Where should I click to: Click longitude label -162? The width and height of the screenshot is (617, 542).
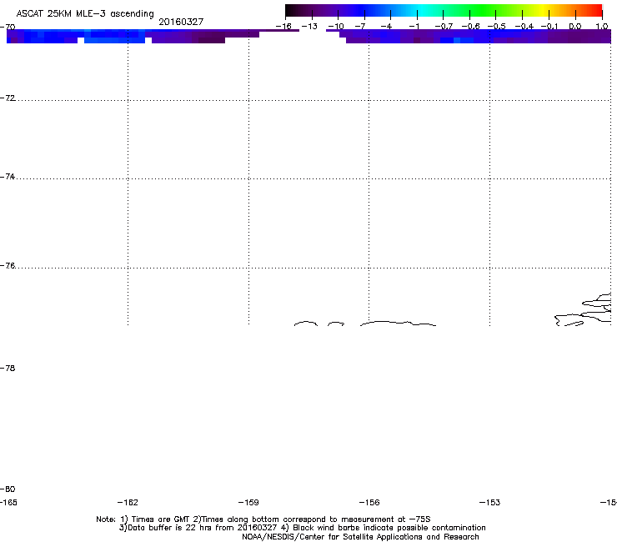(128, 502)
